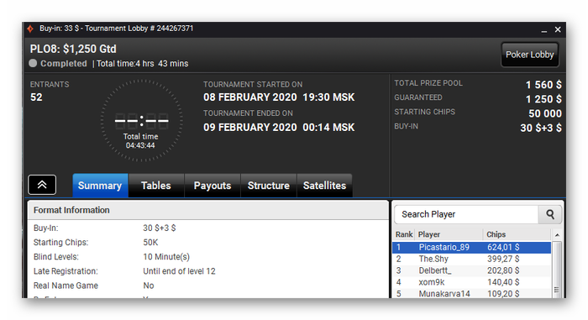Click the up arrow of player list scrollbar
This screenshot has width=588, height=320.
(x=557, y=235)
